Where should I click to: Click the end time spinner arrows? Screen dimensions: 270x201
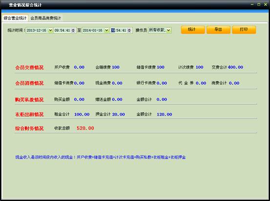point(129,30)
